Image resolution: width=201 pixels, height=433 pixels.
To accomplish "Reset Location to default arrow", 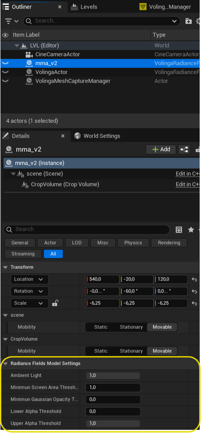I will pos(194,279).
